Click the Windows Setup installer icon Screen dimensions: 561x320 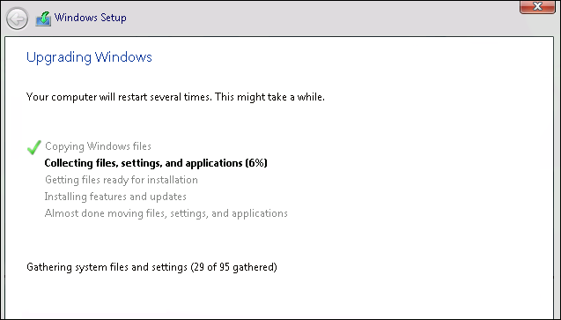(x=43, y=19)
